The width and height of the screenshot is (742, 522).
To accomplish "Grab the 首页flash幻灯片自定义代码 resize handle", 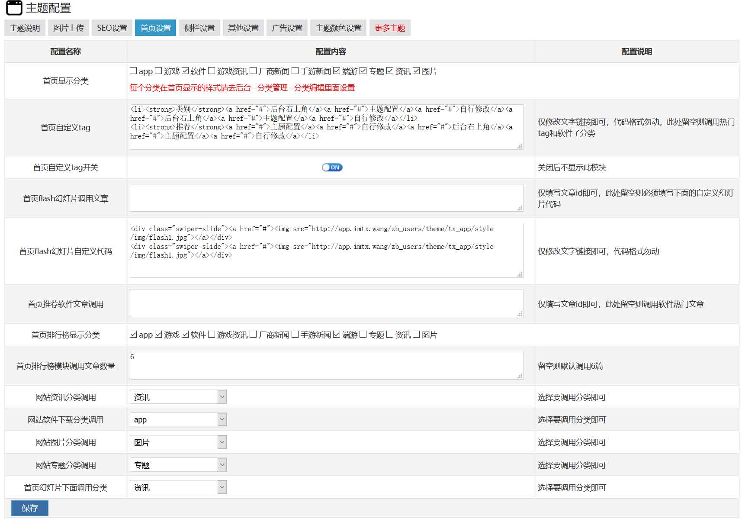I will (x=520, y=274).
